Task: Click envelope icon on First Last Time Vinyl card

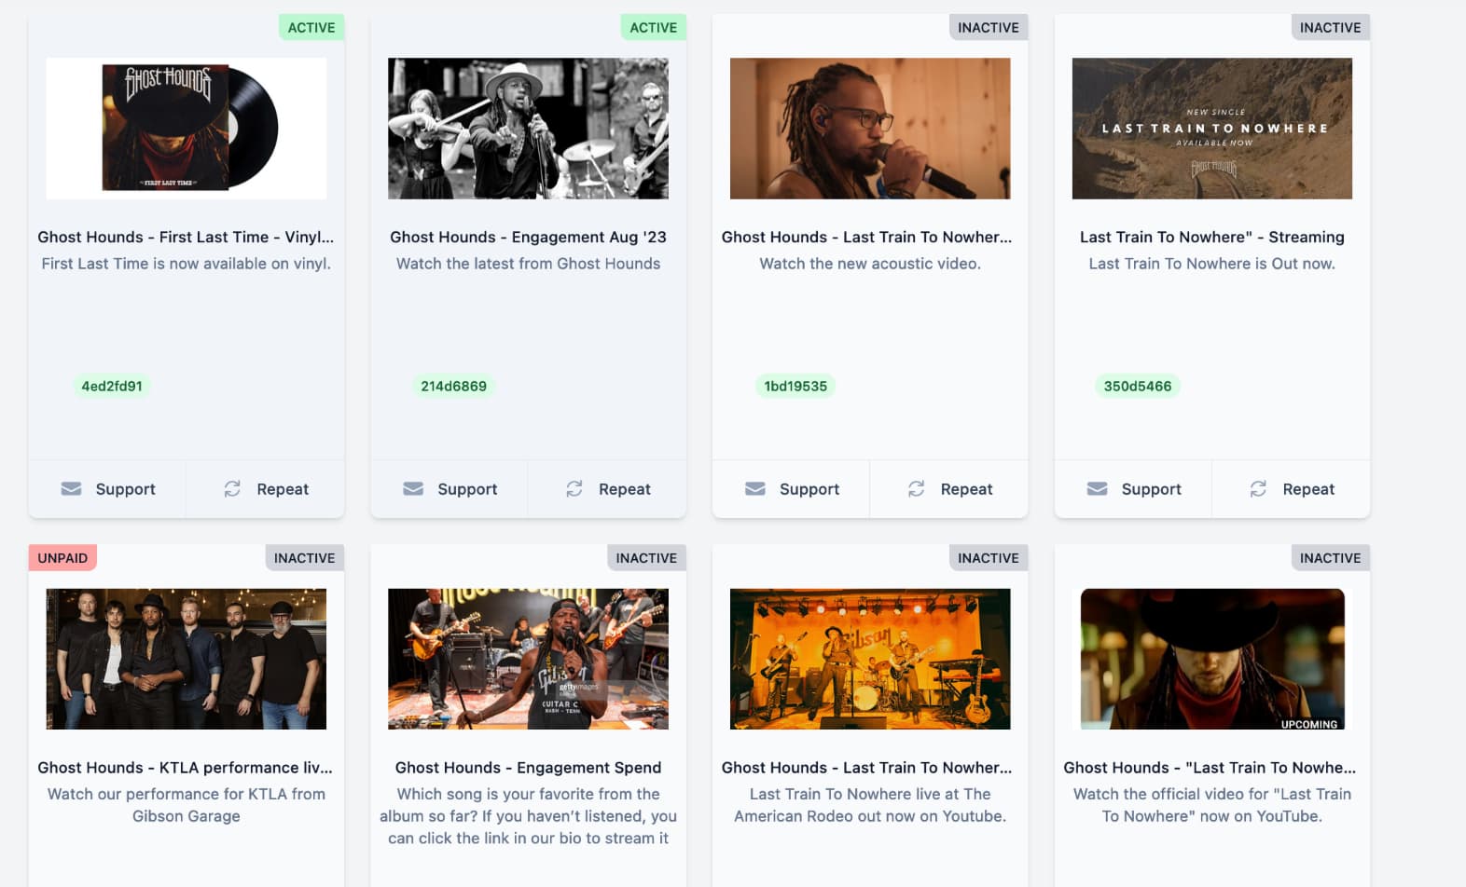Action: click(x=71, y=489)
